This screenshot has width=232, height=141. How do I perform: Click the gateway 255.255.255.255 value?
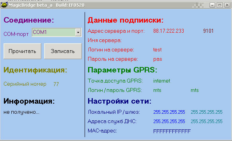(207, 112)
